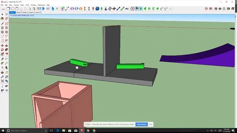Select the arrow Select tool
The image size is (237, 133).
click(x=2, y=14)
